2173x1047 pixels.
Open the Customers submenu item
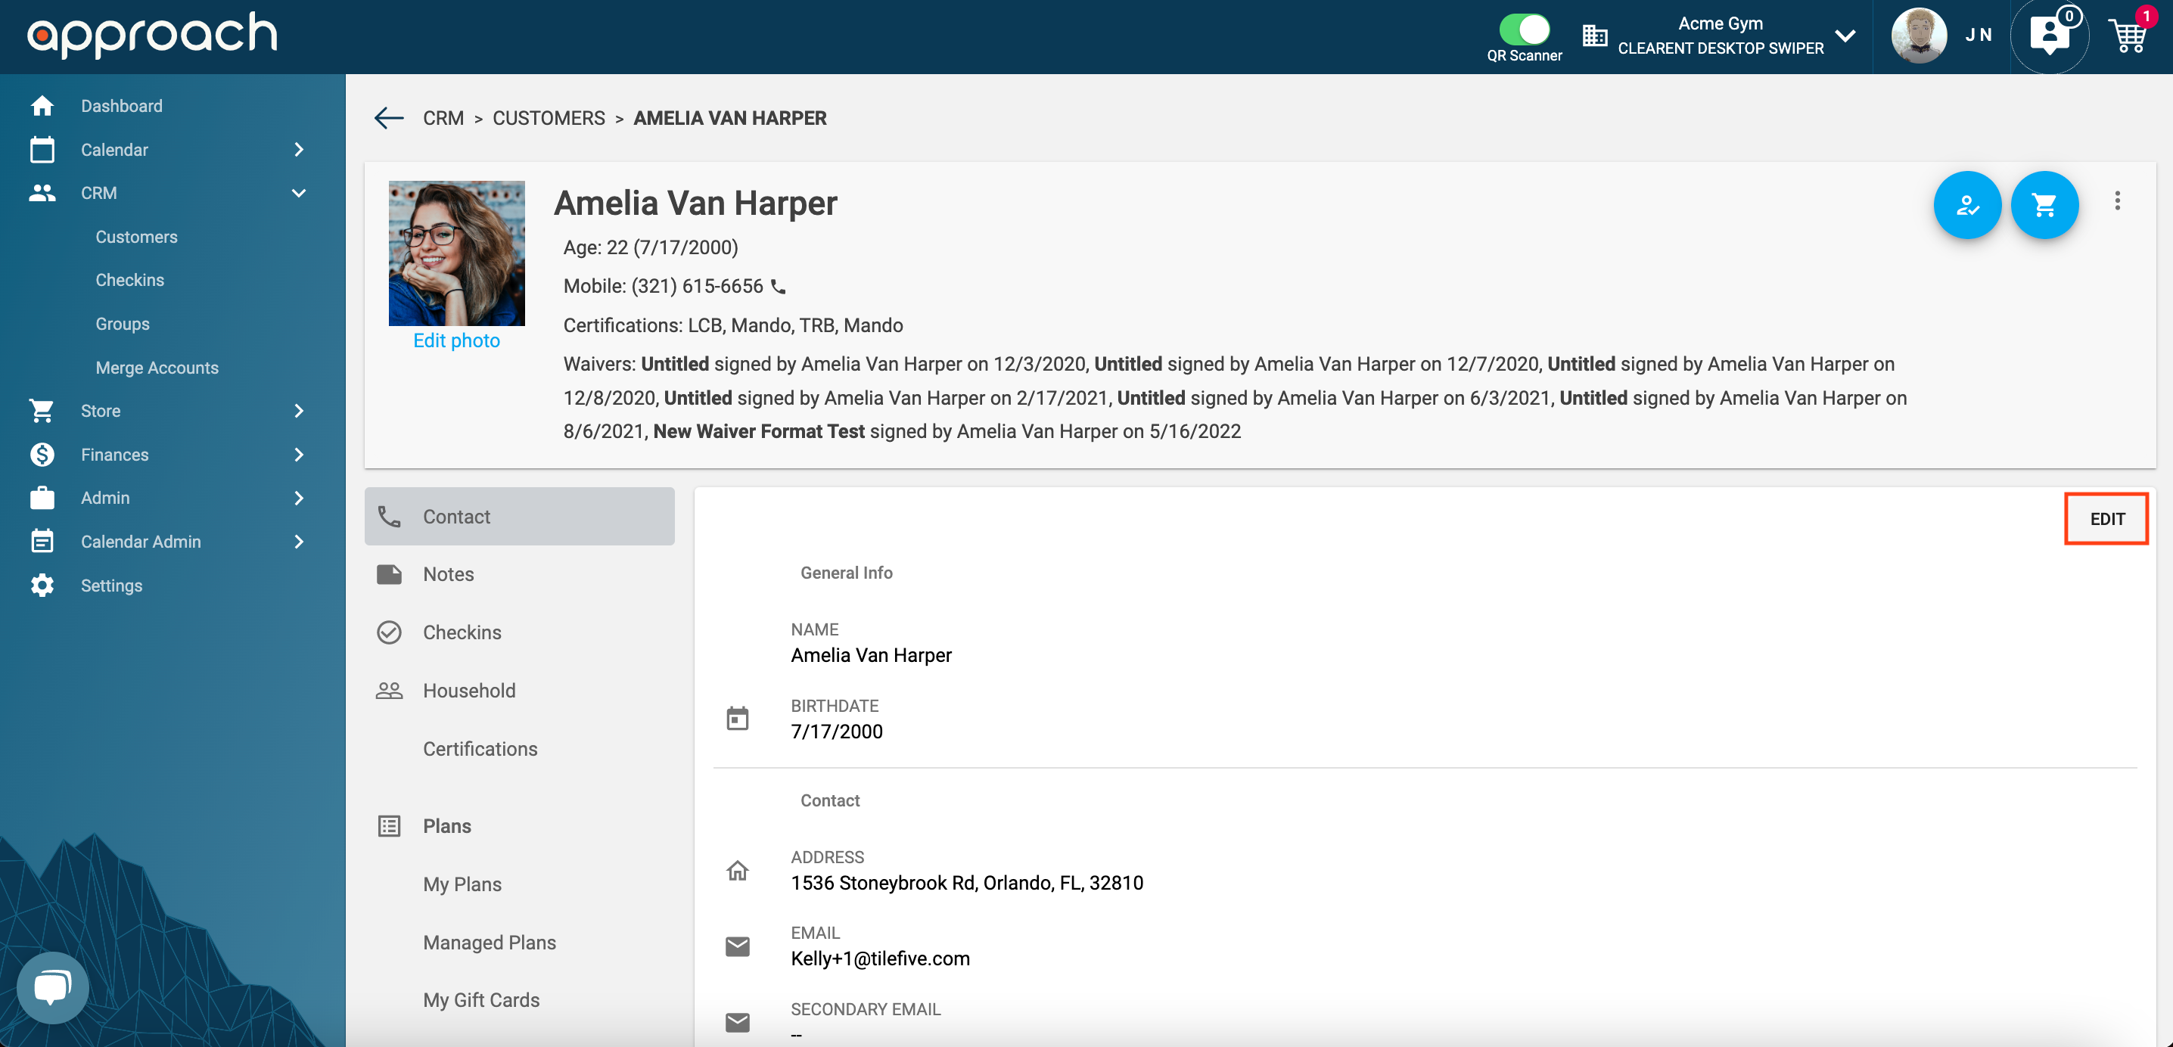[137, 237]
